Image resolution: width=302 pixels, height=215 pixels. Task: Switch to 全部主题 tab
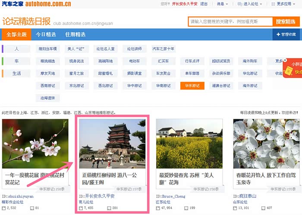pos(16,34)
